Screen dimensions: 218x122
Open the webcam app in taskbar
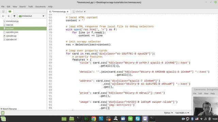point(116,119)
